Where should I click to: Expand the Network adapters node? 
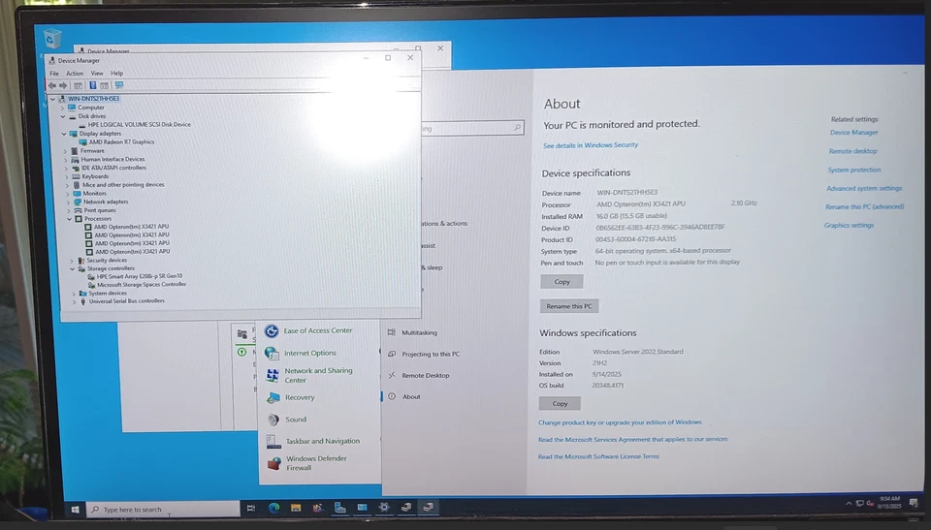point(68,202)
